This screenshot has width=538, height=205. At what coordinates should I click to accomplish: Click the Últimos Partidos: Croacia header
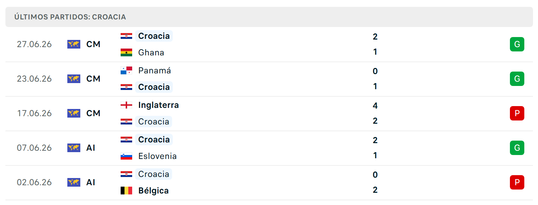click(x=70, y=17)
